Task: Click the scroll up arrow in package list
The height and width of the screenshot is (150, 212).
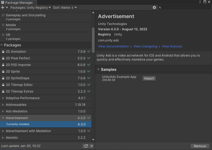Action: coord(93,12)
